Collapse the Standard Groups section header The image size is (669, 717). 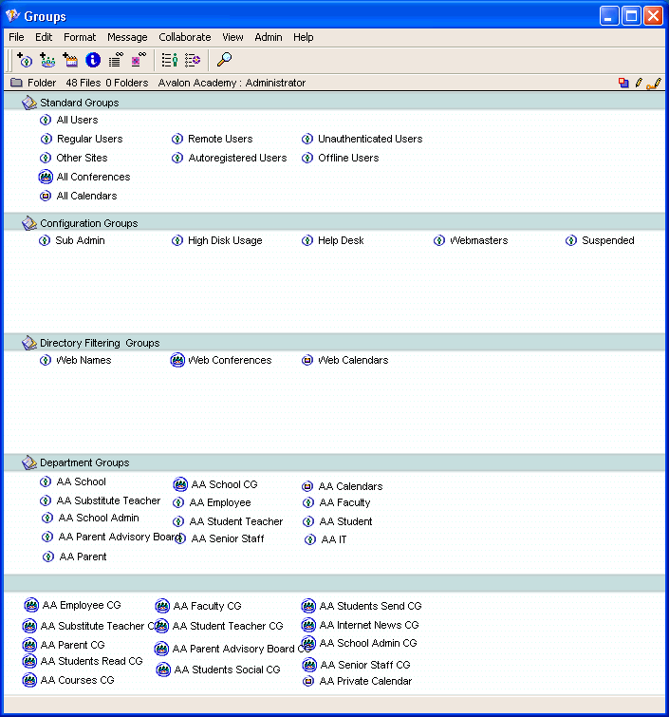[x=29, y=103]
